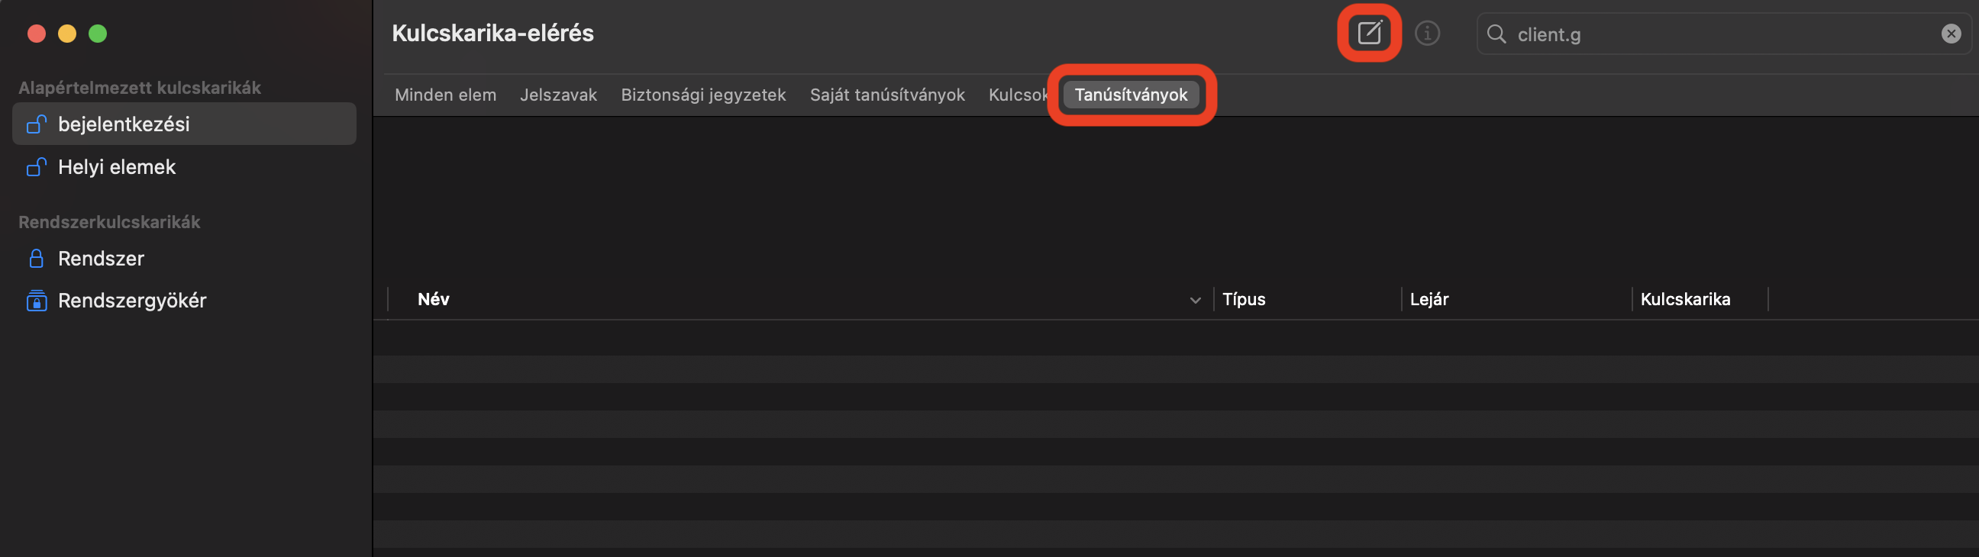This screenshot has height=557, width=1979.
Task: Click the locked icon beside Rendszer
Action: click(x=35, y=258)
